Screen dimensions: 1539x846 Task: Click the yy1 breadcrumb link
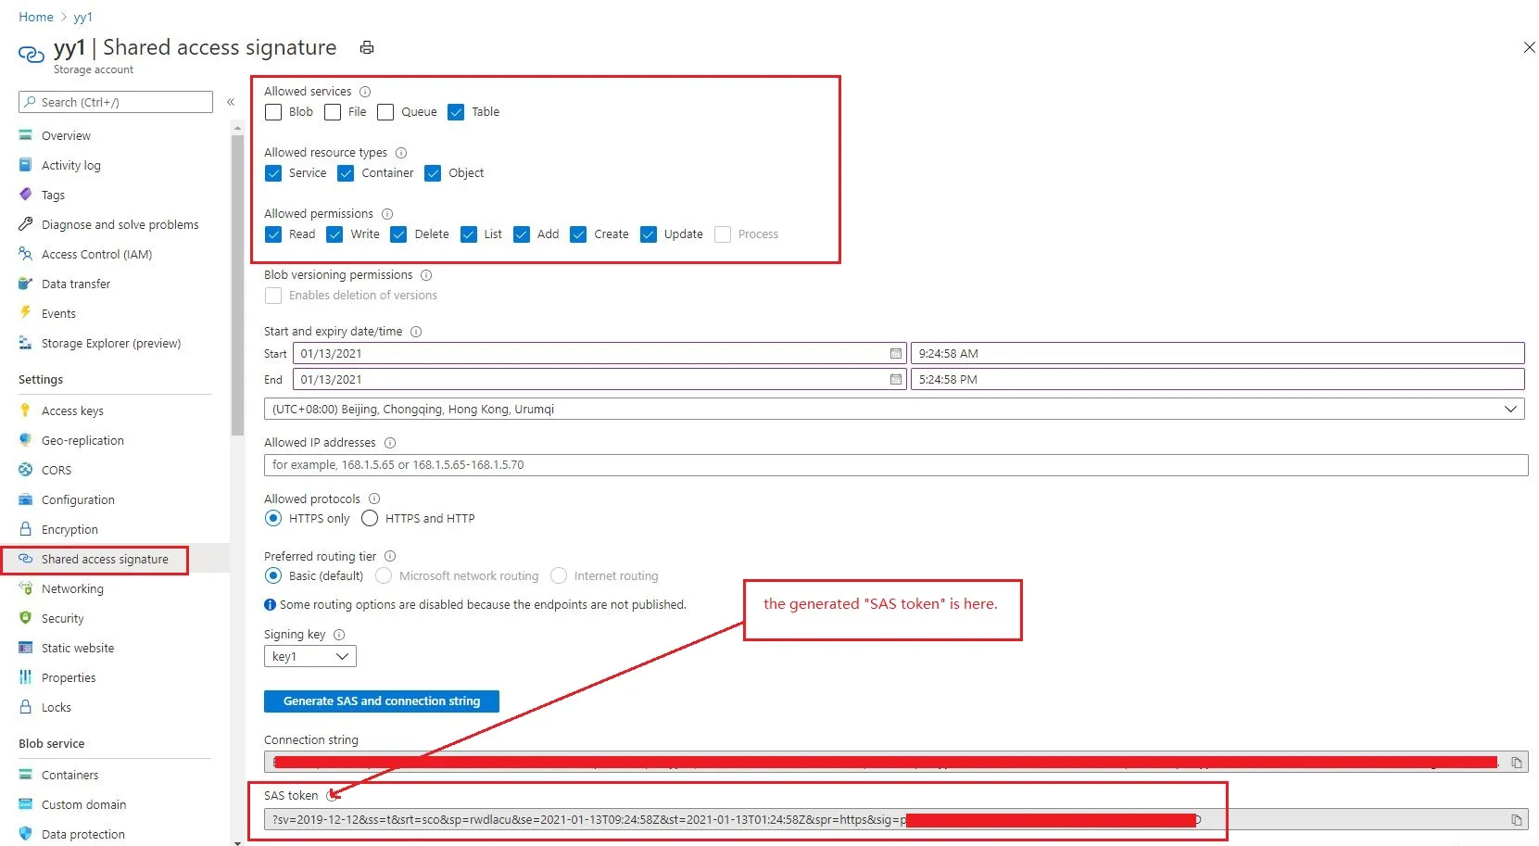click(x=83, y=17)
